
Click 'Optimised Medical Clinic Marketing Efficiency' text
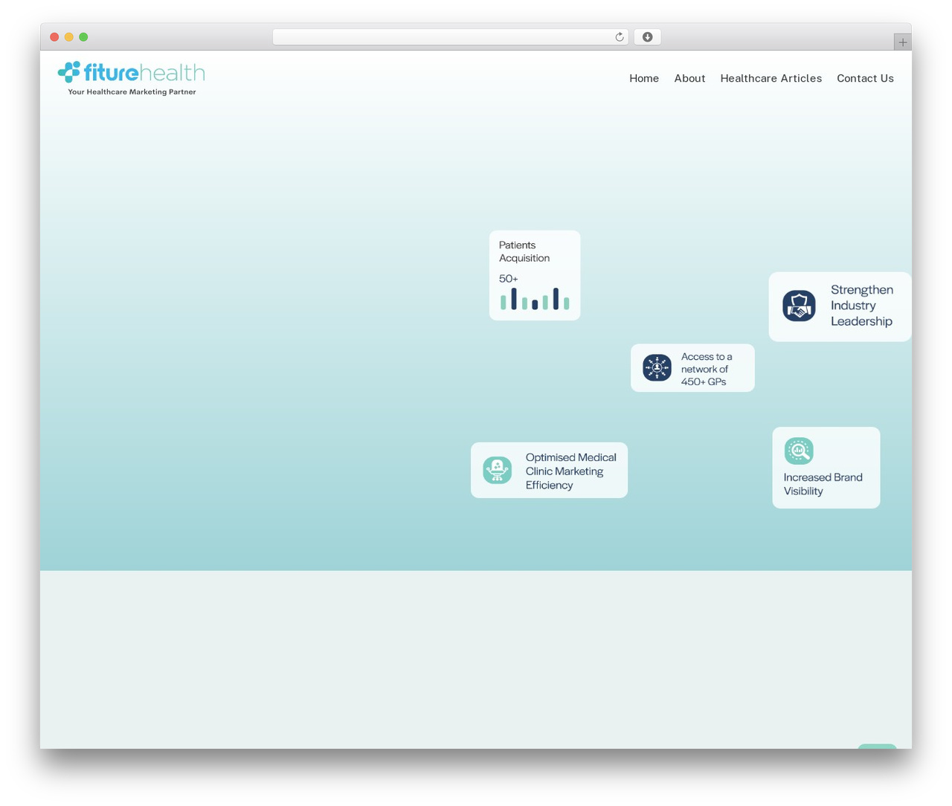click(x=570, y=471)
